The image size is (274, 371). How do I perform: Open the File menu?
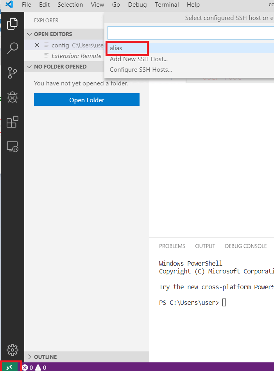27,4
